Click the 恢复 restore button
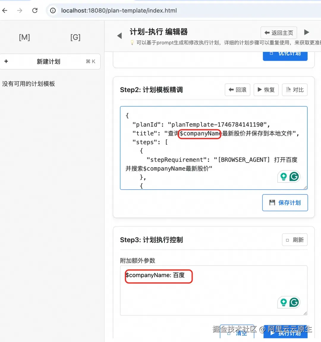This screenshot has width=321, height=342. (x=266, y=90)
